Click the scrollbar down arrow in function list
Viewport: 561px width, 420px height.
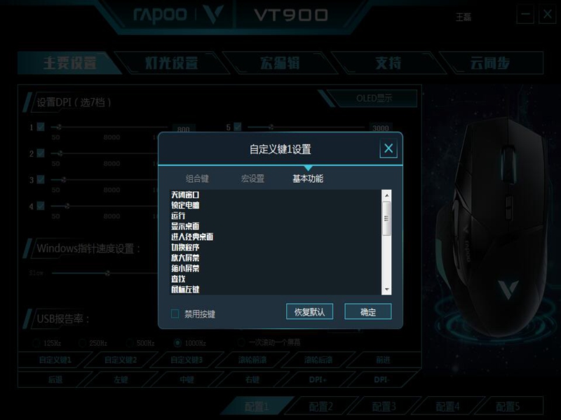386,289
